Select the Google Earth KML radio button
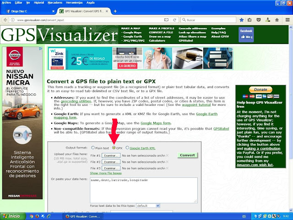This screenshot has width=293, height=220. [127, 148]
